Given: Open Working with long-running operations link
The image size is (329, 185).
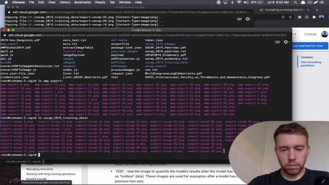Looking at the screenshot, I should pos(50,174).
